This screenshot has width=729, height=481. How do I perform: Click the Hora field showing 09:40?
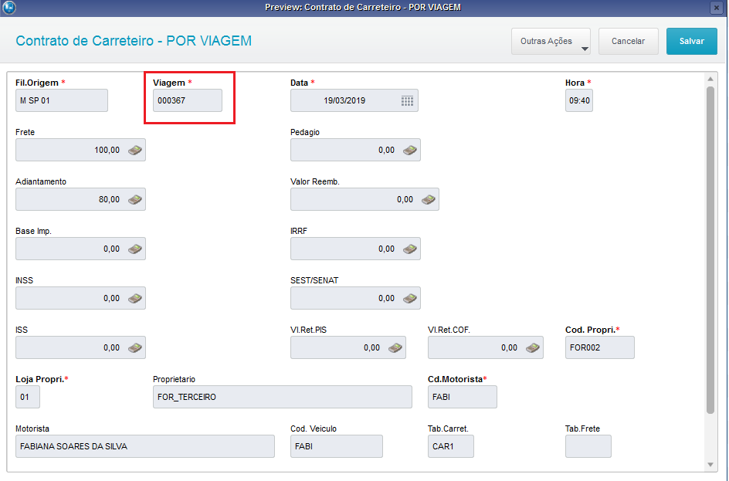click(579, 100)
